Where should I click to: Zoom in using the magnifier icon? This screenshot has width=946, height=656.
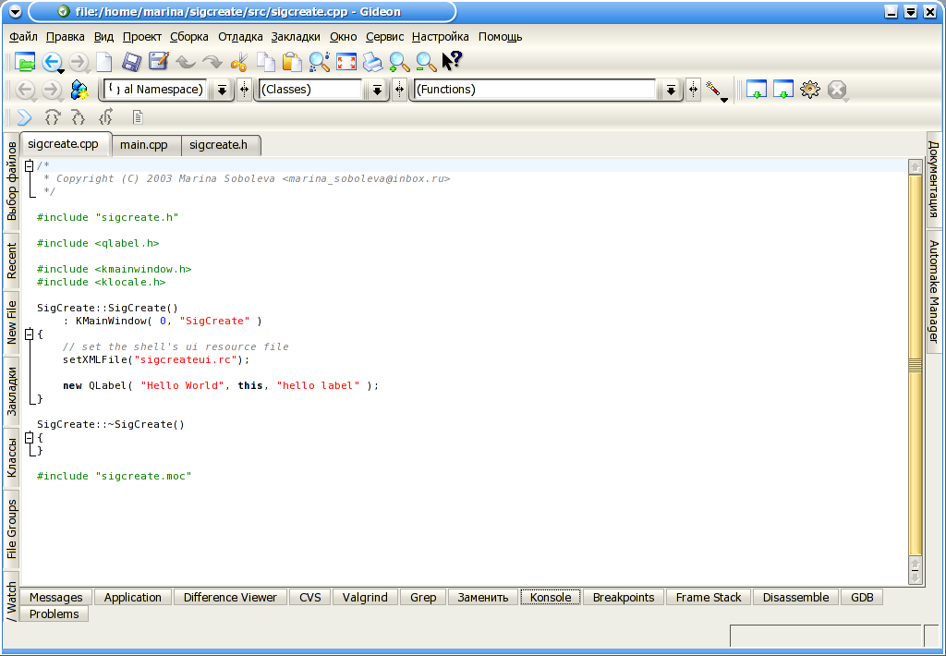399,61
